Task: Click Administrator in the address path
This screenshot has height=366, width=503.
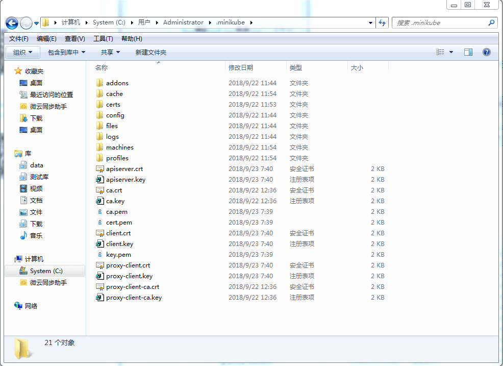Action: (x=183, y=22)
